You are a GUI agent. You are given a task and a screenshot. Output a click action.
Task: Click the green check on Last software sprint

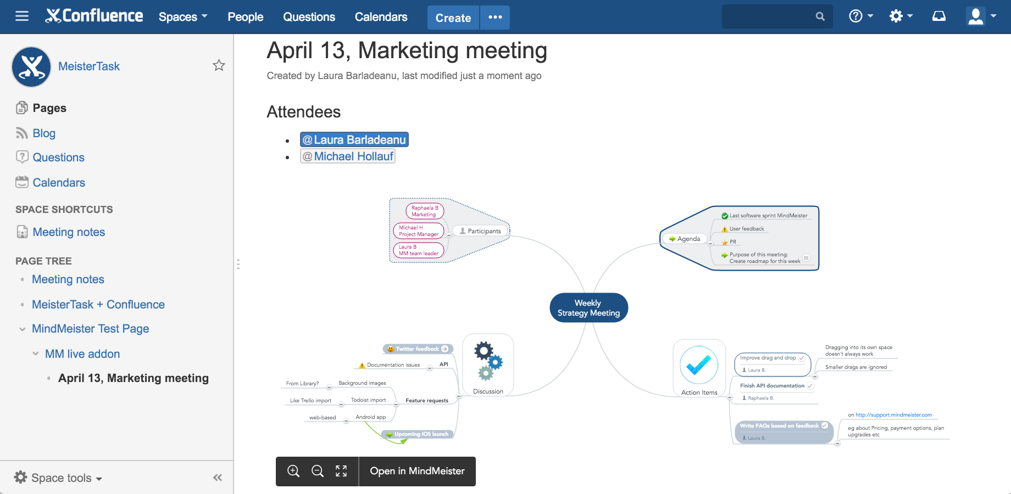(725, 216)
